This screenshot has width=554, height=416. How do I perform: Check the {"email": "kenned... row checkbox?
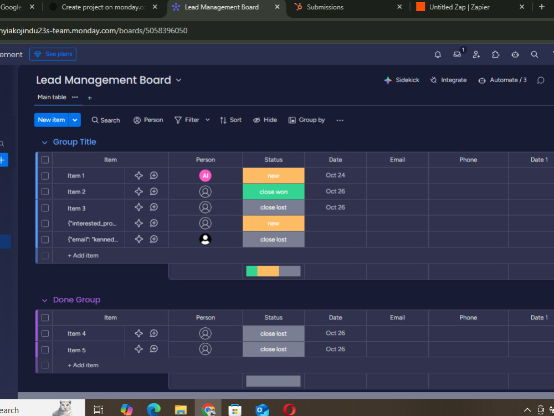45,240
